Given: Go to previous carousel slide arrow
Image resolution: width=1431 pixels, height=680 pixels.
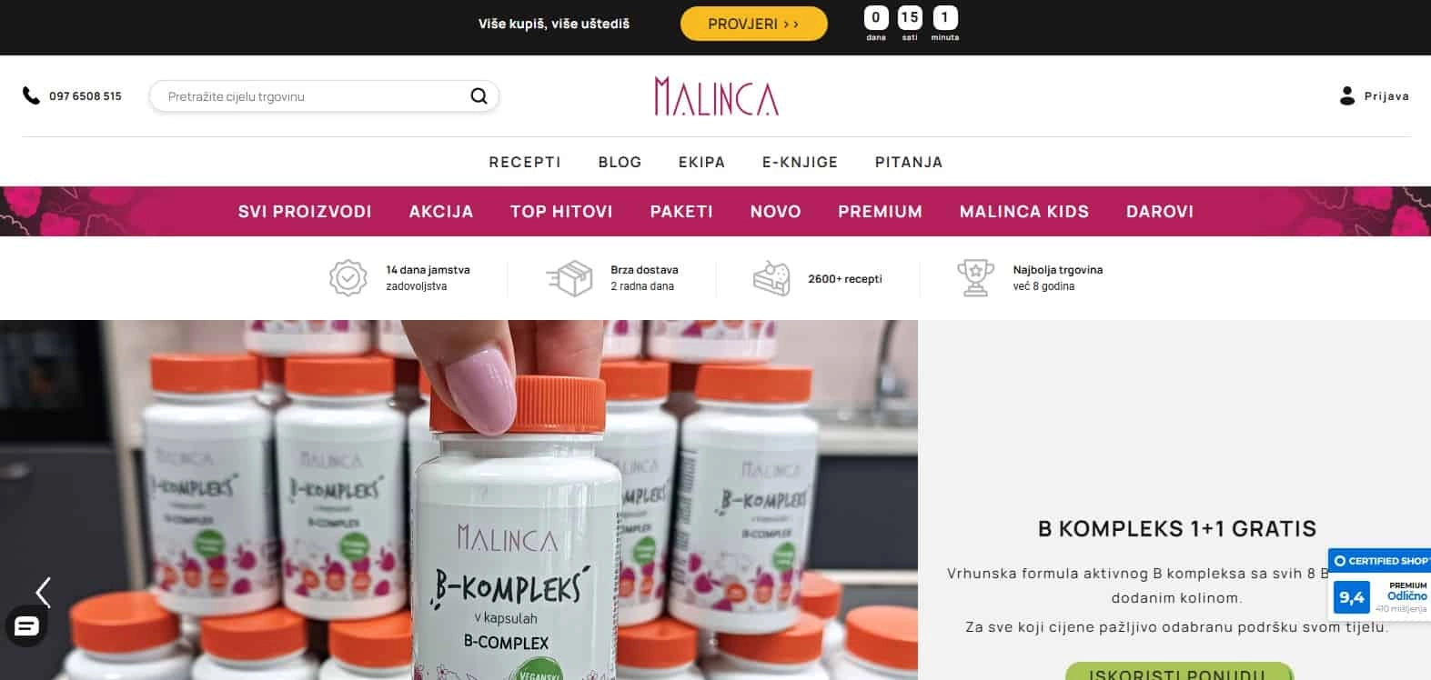Looking at the screenshot, I should click(x=43, y=593).
